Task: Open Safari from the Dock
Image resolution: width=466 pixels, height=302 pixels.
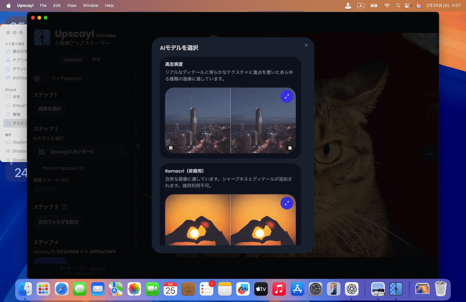Action: [x=62, y=289]
